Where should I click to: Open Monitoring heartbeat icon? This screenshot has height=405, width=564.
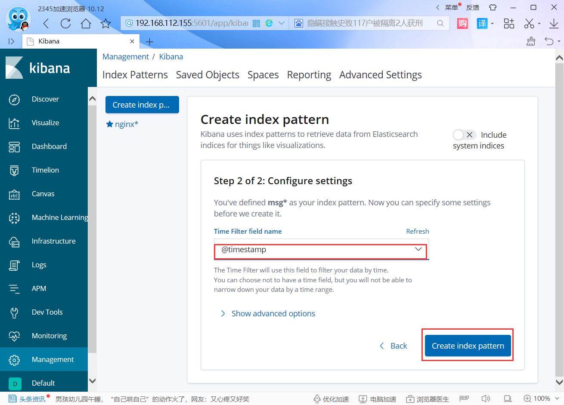tap(14, 336)
